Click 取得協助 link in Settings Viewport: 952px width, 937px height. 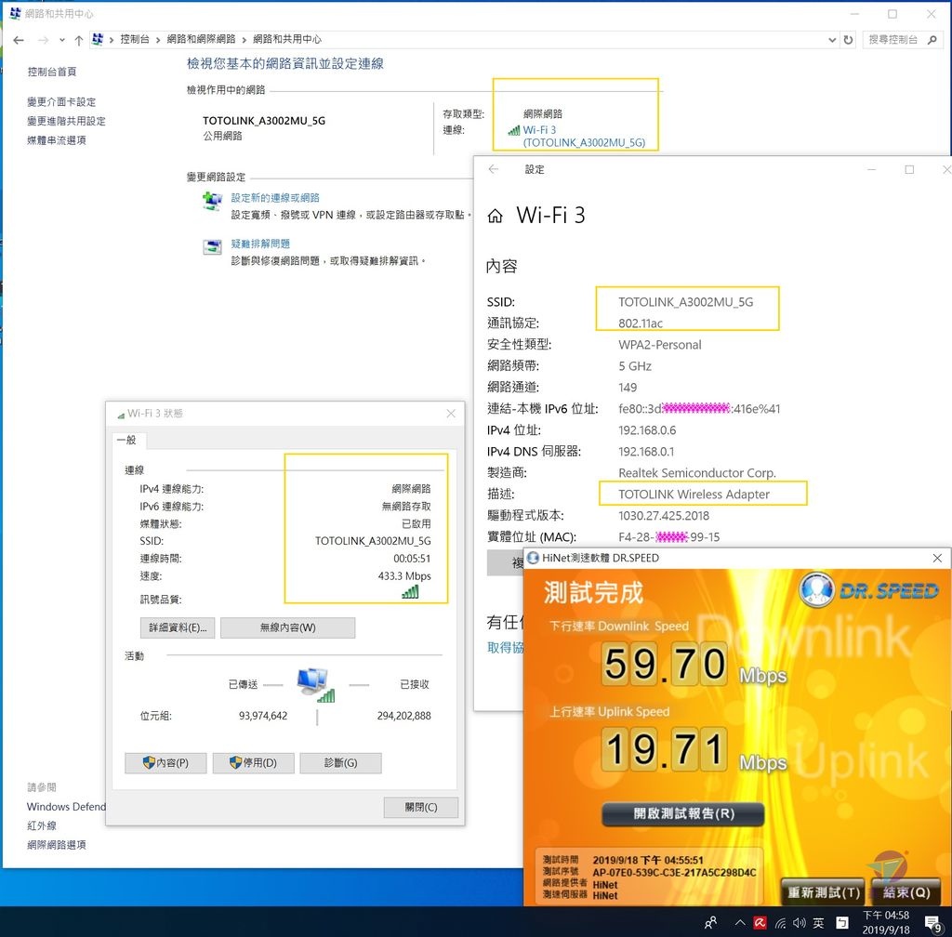tap(505, 648)
